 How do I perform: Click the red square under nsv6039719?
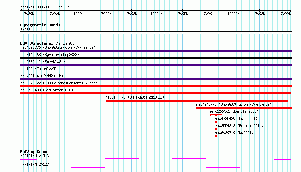[x=216, y=136]
